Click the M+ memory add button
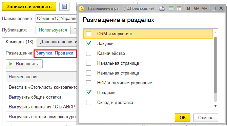 [196, 8]
